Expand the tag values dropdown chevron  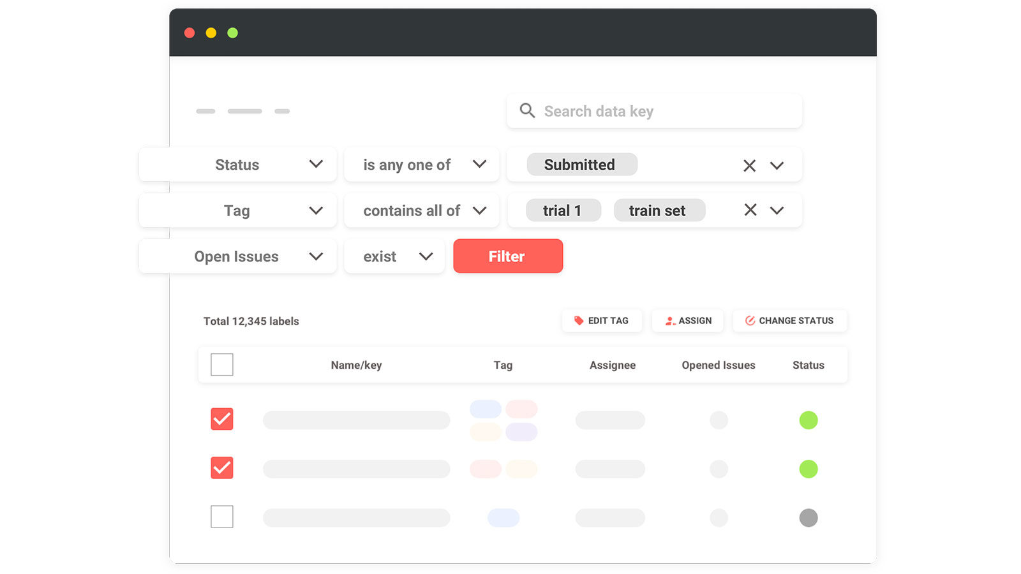coord(777,210)
